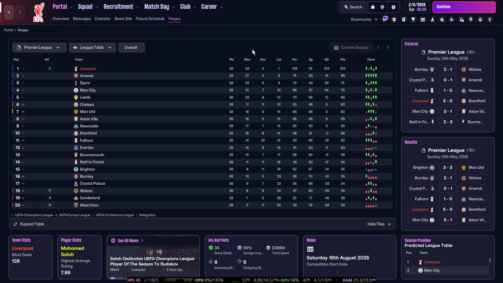The image size is (503, 283).
Task: Switch to the Messages tab
Action: (x=82, y=18)
